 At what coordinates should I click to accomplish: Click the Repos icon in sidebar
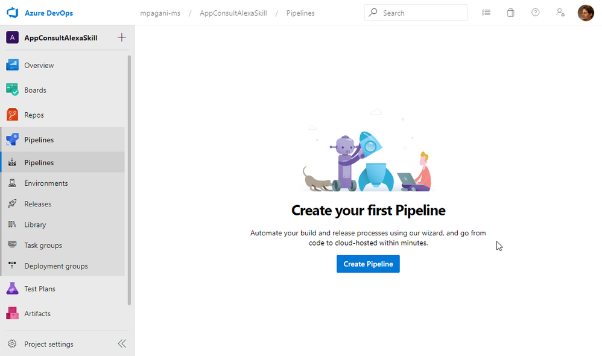click(12, 115)
